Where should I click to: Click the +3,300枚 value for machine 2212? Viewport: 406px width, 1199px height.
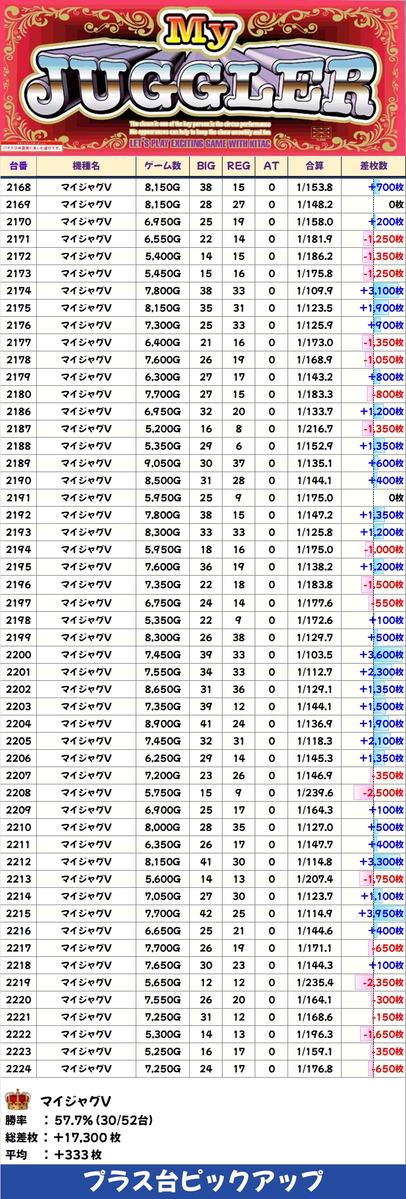coord(382,861)
